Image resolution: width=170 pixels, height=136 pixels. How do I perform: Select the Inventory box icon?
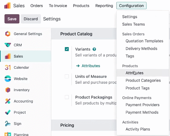[x=8, y=90]
